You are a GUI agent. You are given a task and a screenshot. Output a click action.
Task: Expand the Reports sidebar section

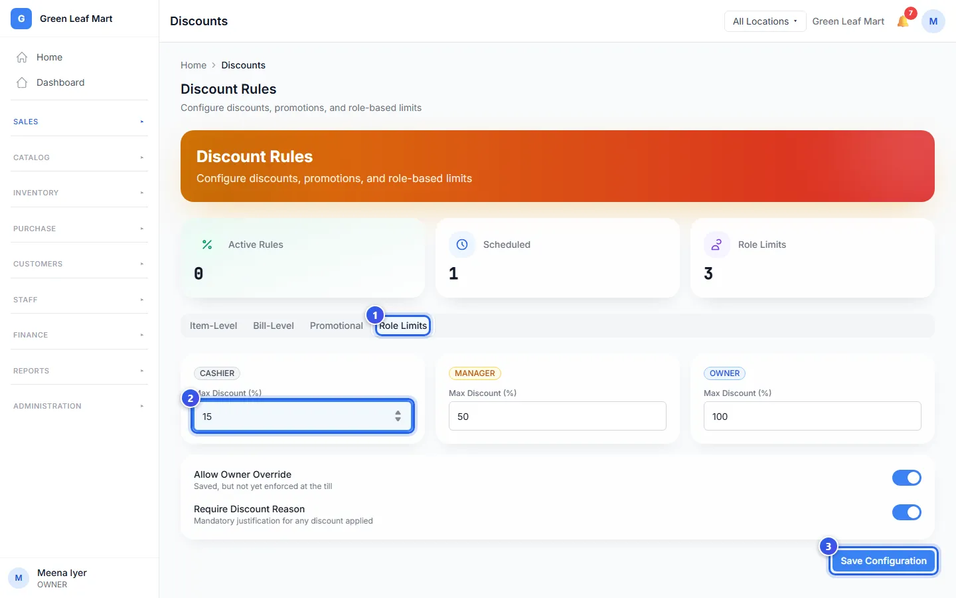point(79,371)
